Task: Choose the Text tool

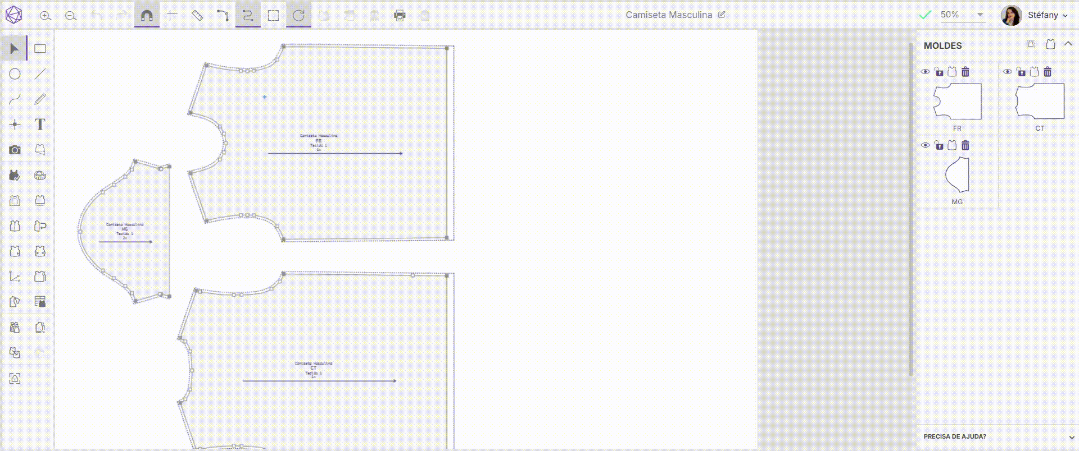Action: tap(40, 125)
